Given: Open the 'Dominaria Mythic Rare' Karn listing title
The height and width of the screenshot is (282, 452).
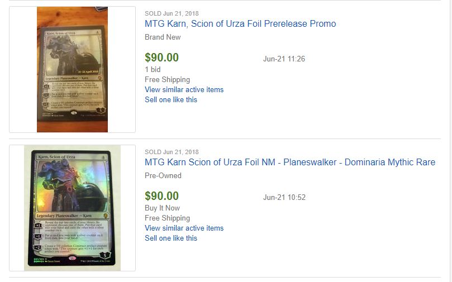Looking at the screenshot, I should (290, 162).
